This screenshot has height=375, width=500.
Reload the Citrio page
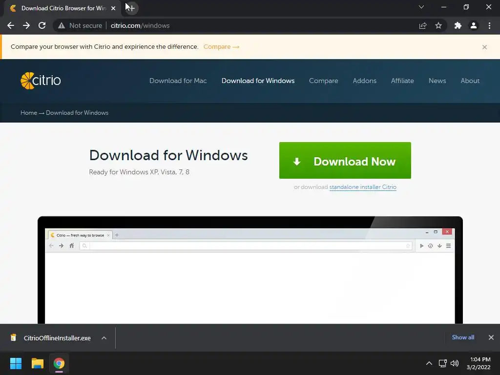pyautogui.click(x=42, y=25)
